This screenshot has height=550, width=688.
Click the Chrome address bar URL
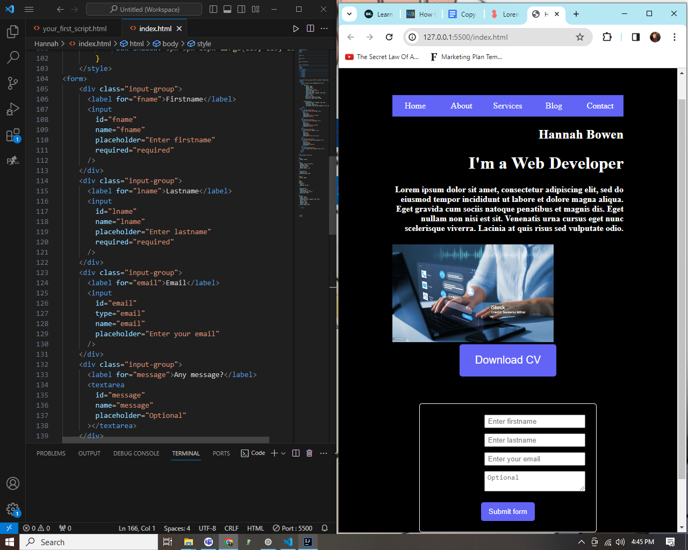[465, 37]
